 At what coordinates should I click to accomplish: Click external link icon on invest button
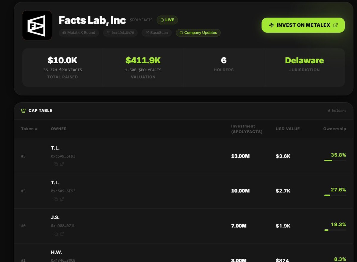(336, 25)
